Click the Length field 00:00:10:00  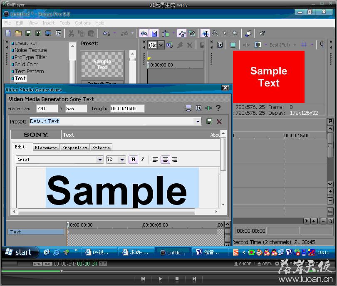point(127,108)
